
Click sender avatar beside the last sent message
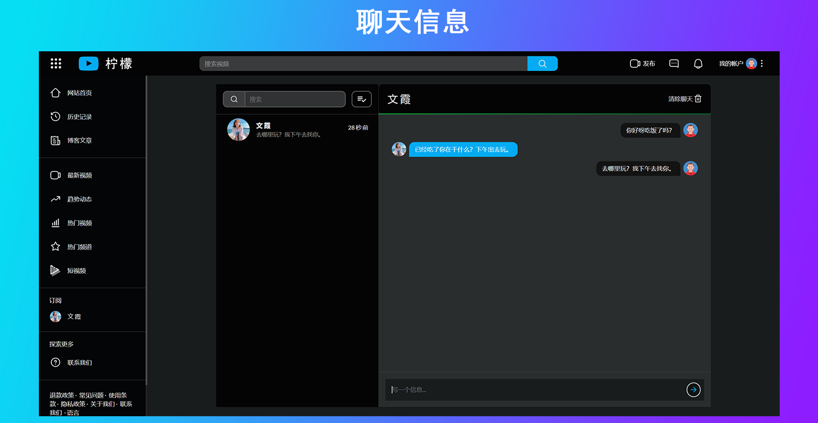[690, 168]
